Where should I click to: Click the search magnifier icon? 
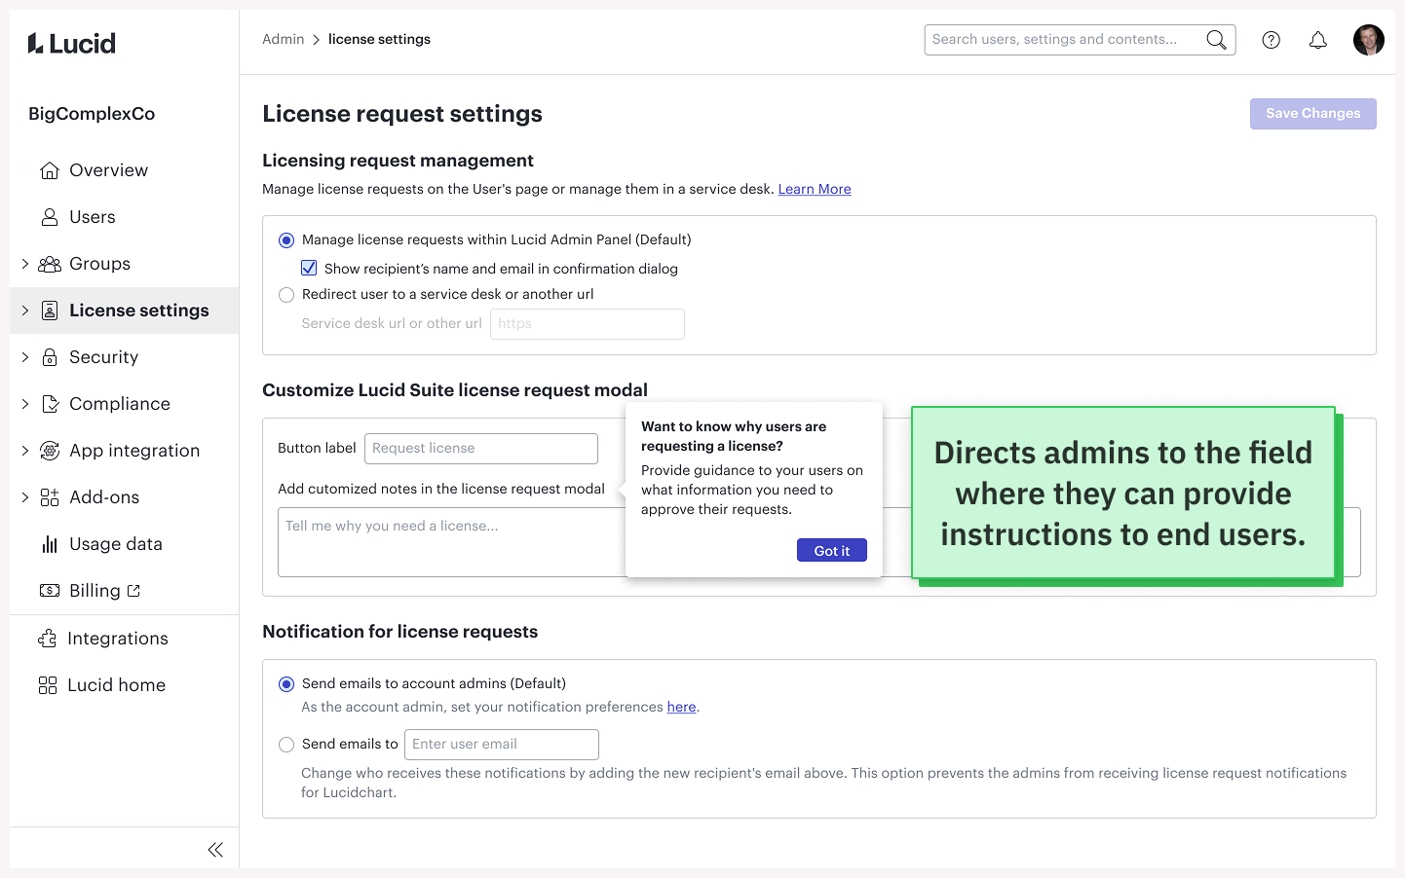click(1216, 40)
